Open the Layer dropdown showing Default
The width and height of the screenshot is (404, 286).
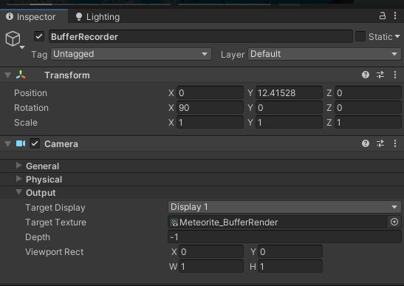pyautogui.click(x=324, y=54)
